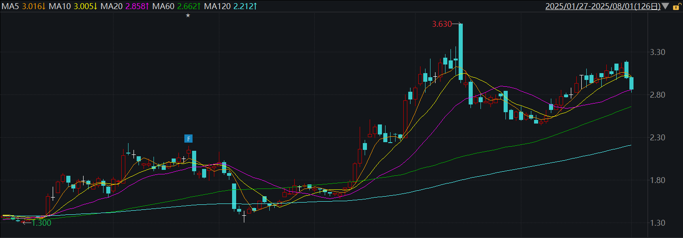Click the 3.30 price axis label

pos(658,52)
